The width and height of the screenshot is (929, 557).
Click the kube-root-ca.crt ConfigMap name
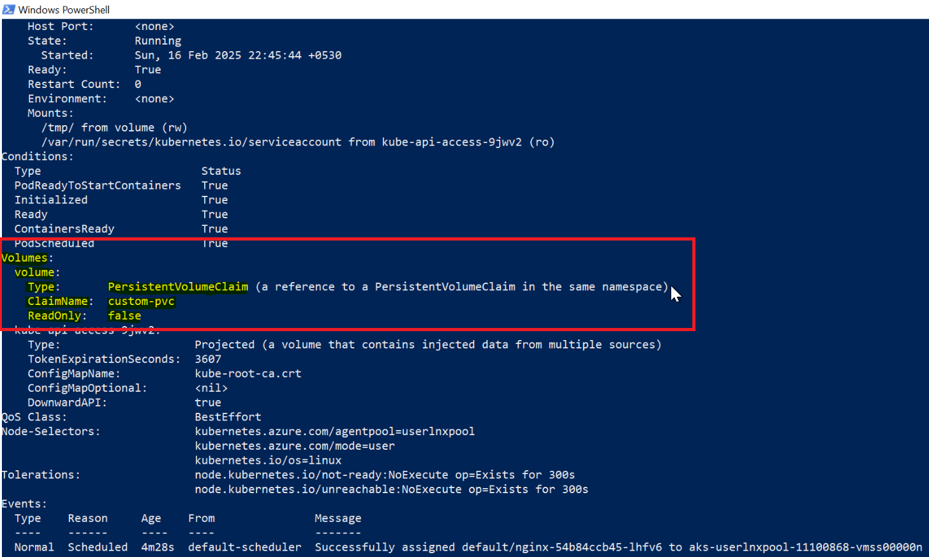[248, 373]
